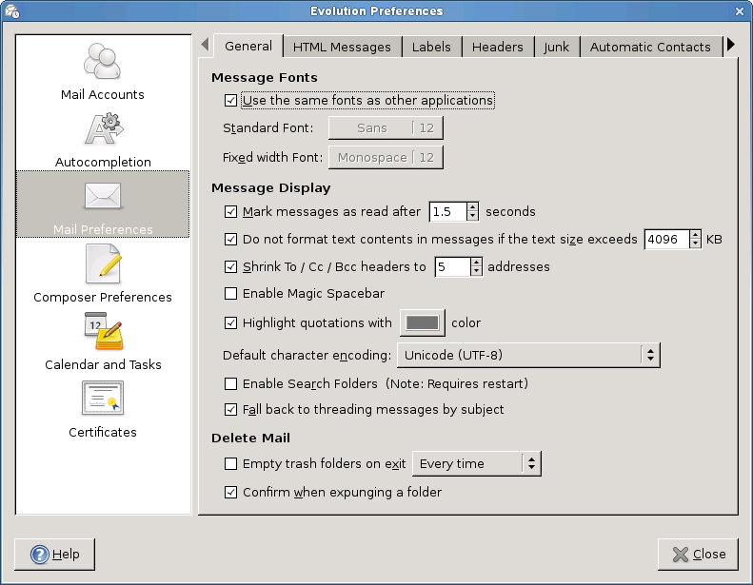Toggle 'Do not format text contents' checkbox

click(230, 239)
